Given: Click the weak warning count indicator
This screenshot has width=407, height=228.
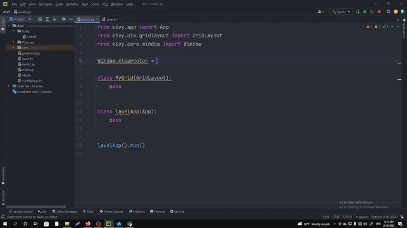Looking at the screenshot, I should click(x=377, y=27).
